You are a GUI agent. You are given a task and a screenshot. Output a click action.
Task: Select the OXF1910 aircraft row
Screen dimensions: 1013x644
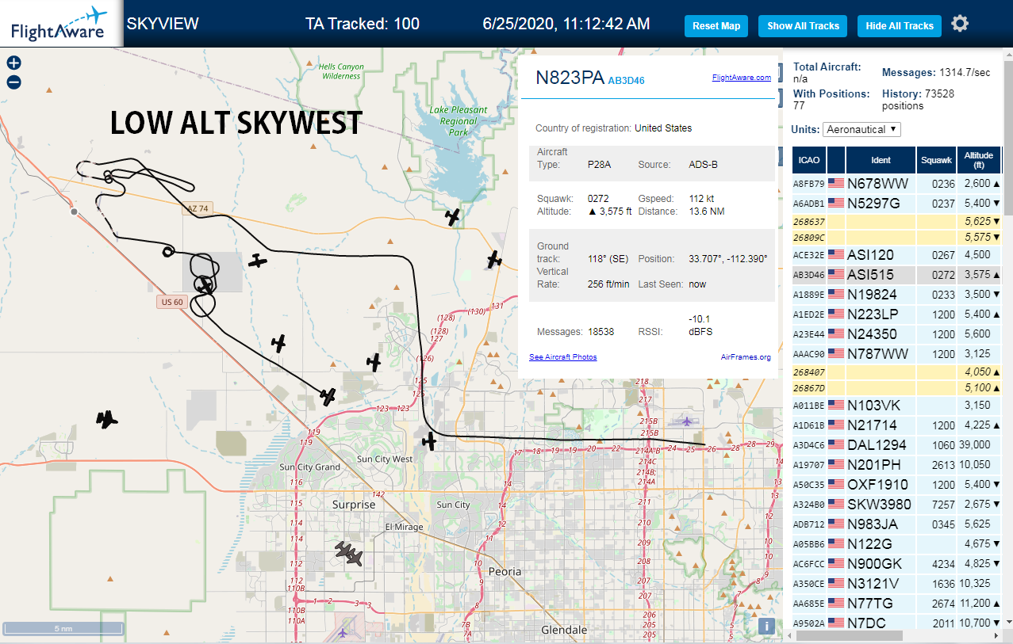[897, 485]
